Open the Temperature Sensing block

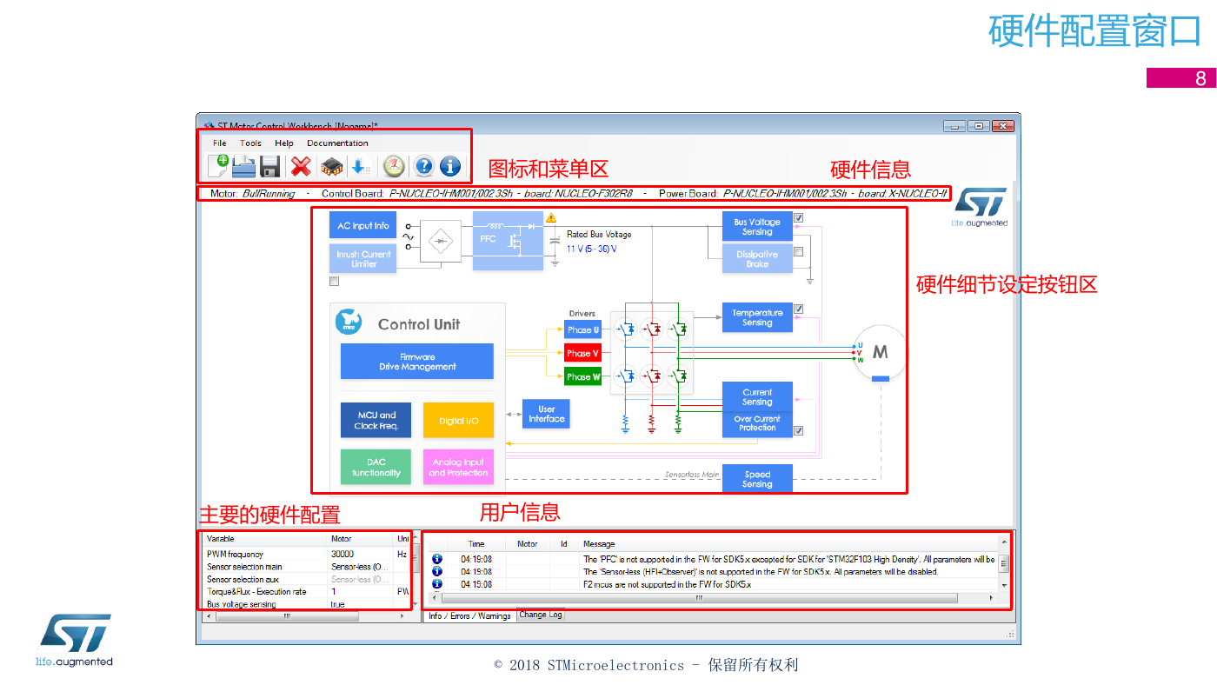(757, 317)
